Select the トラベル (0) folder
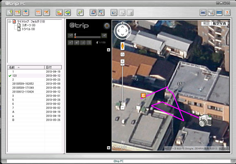 pos(28,29)
